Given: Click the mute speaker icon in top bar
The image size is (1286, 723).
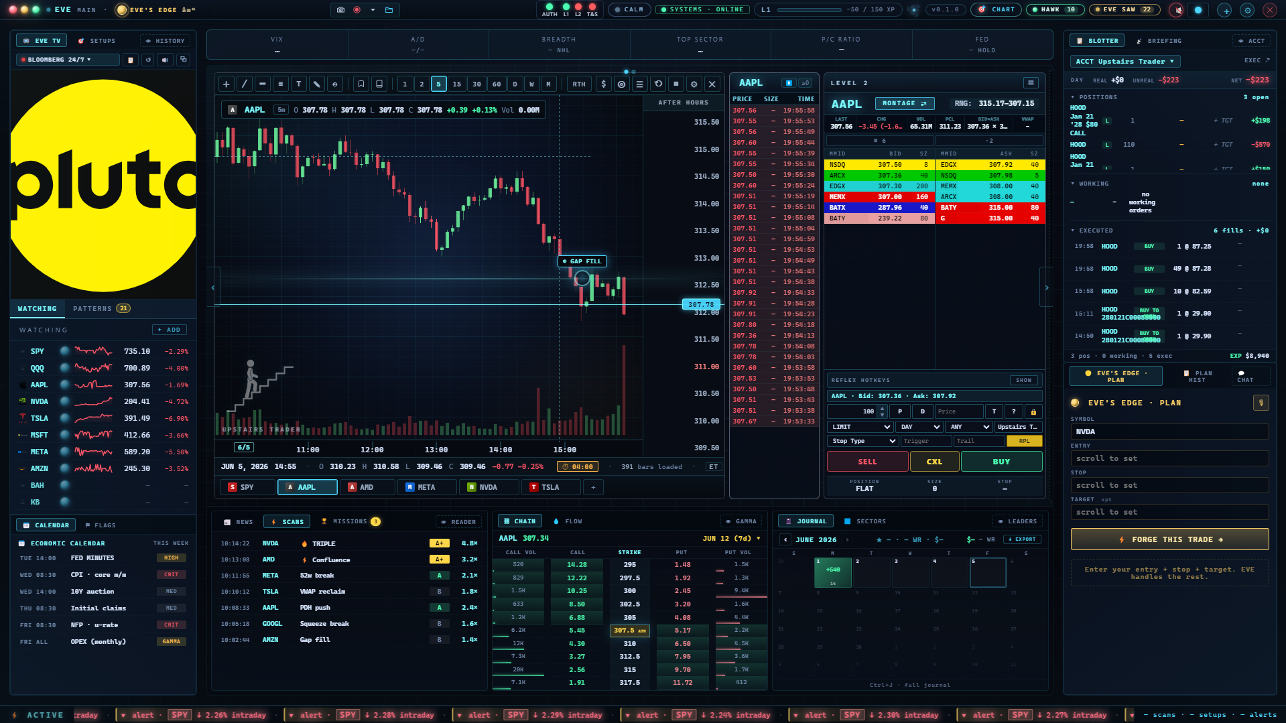Looking at the screenshot, I should 1176,10.
